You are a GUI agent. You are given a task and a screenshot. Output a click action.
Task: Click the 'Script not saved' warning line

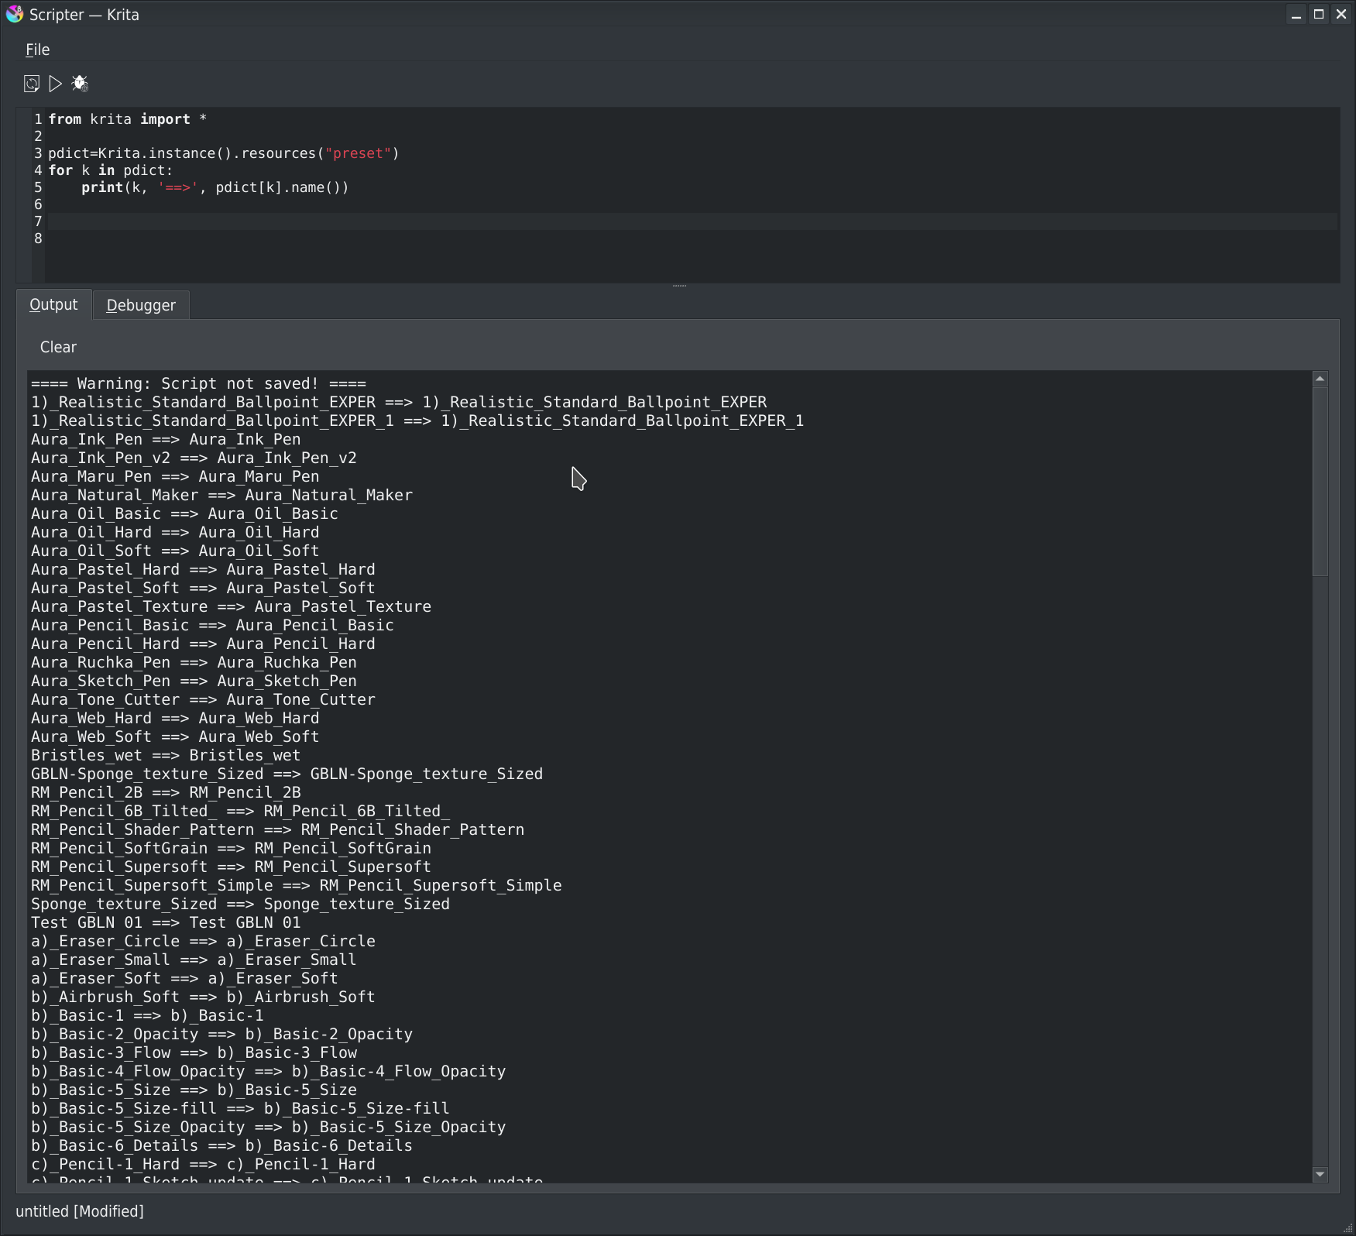198,383
